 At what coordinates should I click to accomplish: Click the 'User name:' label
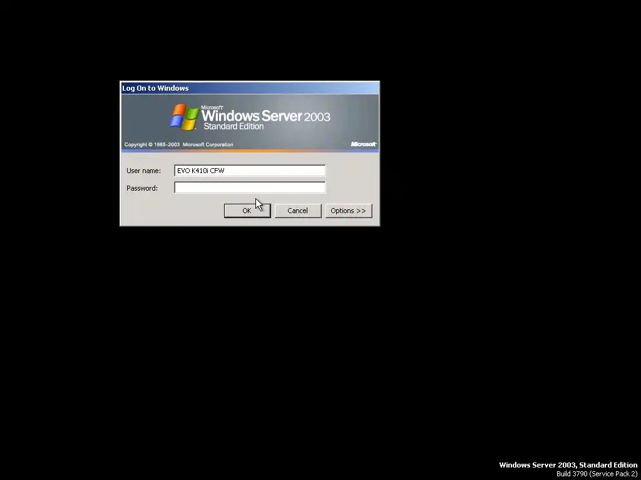click(x=143, y=171)
